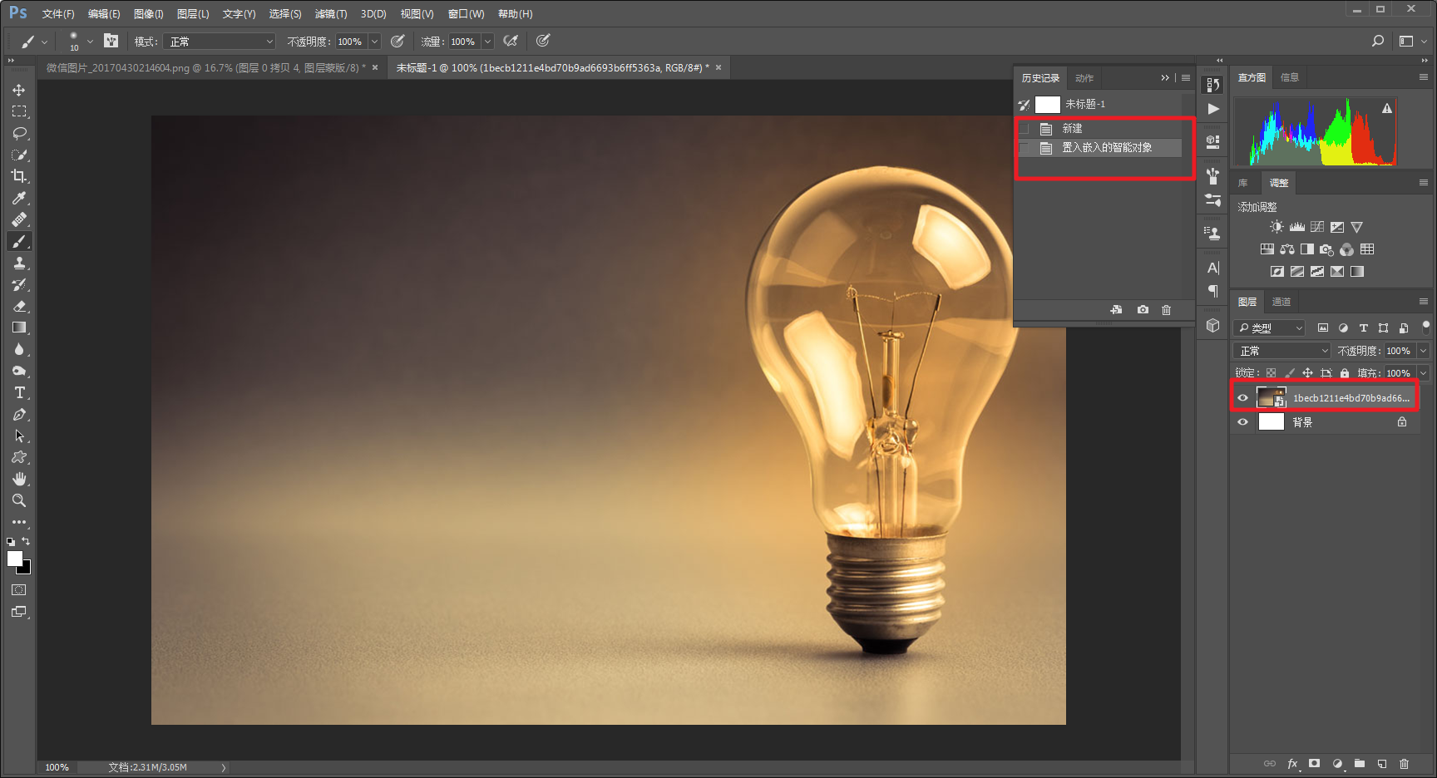The image size is (1437, 778).
Task: Hide the 背景 layer visibility eye
Action: click(x=1242, y=422)
